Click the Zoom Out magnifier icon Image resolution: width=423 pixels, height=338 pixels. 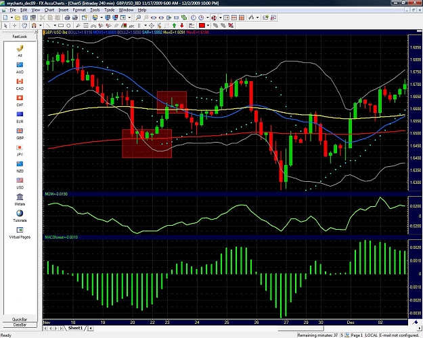[x=146, y=18]
